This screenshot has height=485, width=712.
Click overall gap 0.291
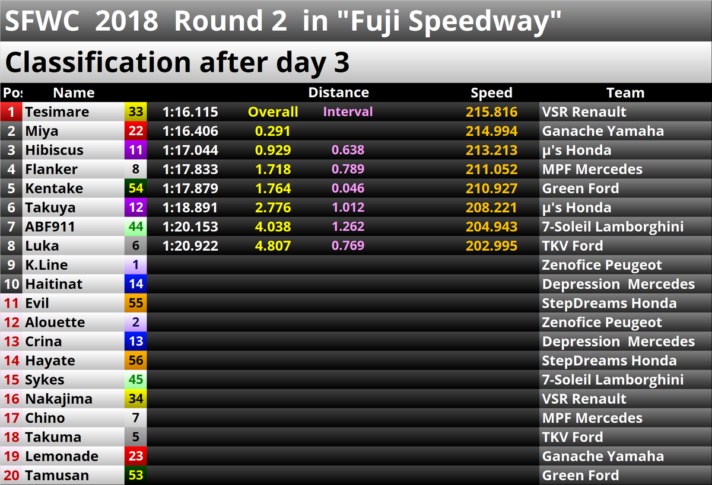(x=273, y=131)
